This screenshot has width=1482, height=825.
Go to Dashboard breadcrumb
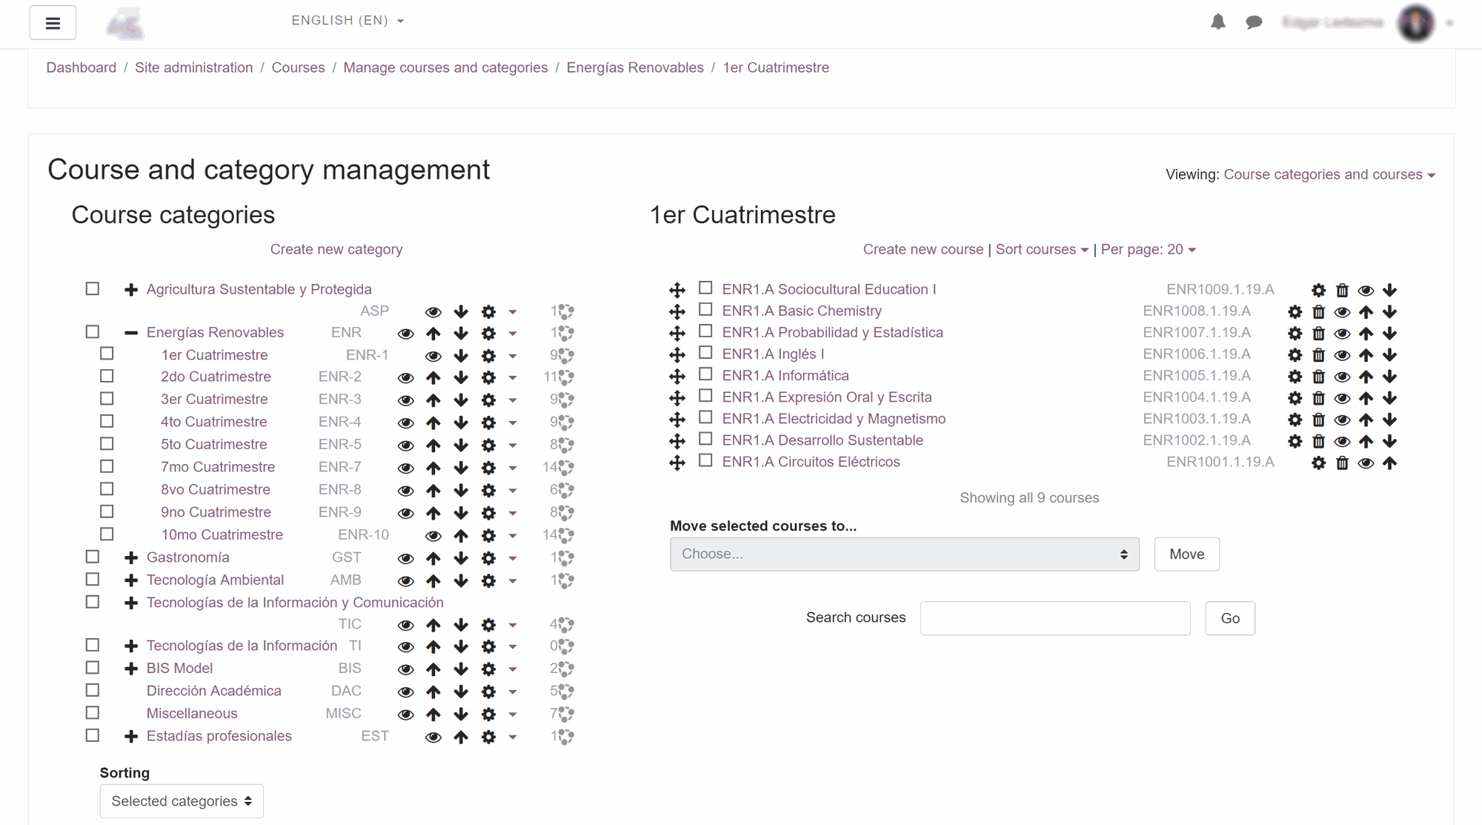(82, 67)
